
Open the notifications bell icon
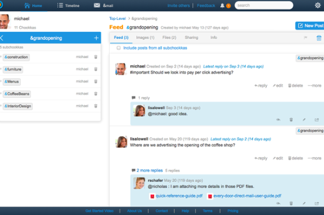[x=222, y=5]
